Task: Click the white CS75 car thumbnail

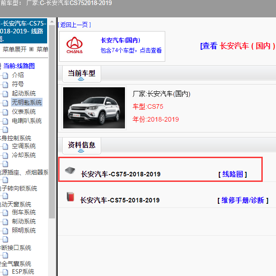Action: tap(94, 108)
